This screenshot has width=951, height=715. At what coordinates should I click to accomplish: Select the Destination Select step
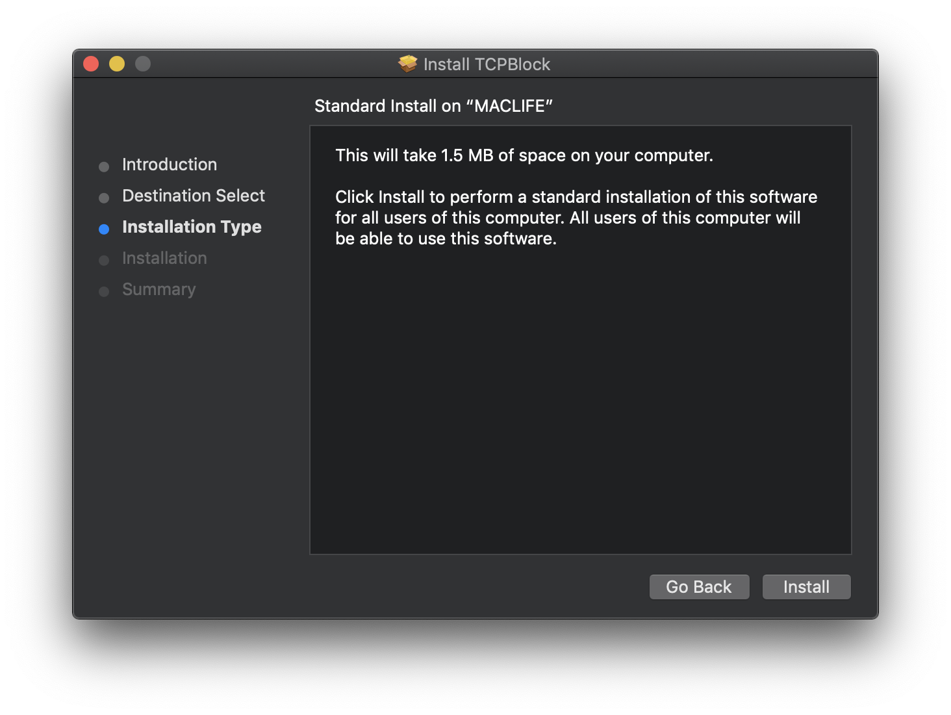[193, 196]
